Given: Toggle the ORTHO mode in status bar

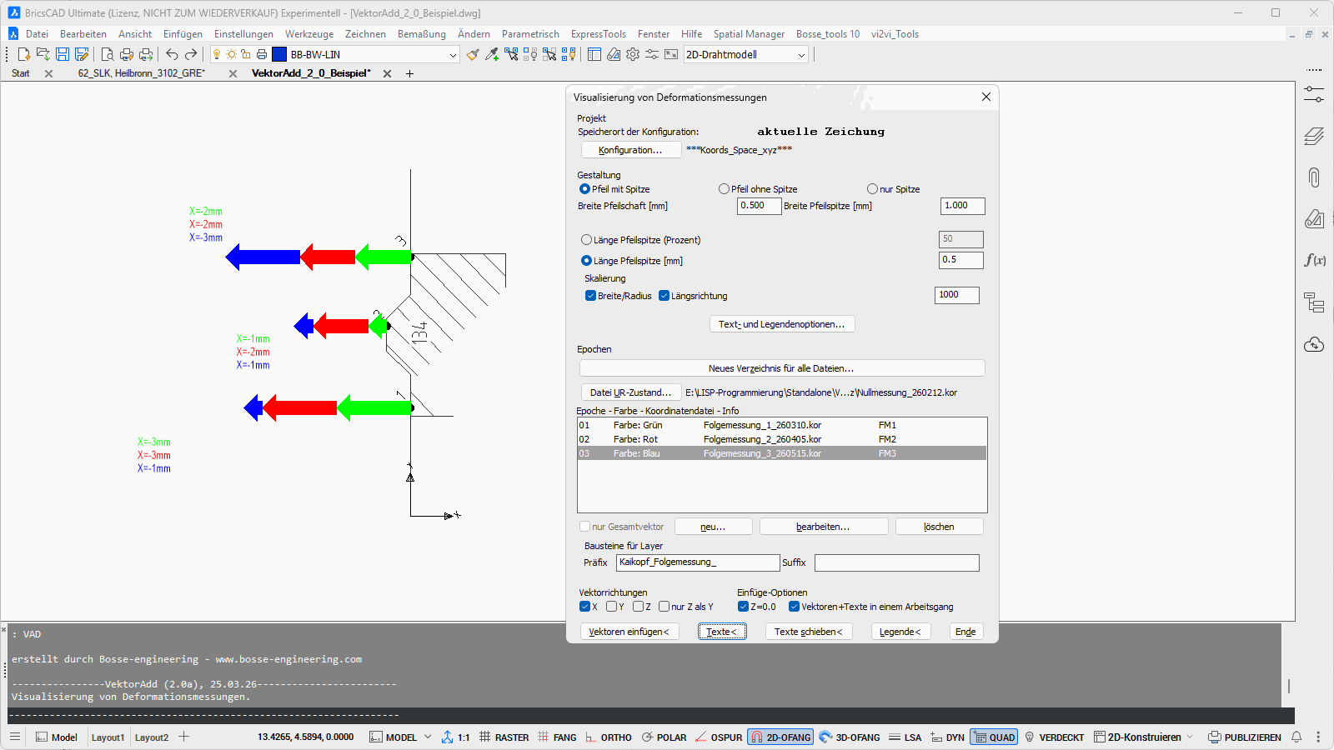Looking at the screenshot, I should coord(609,737).
